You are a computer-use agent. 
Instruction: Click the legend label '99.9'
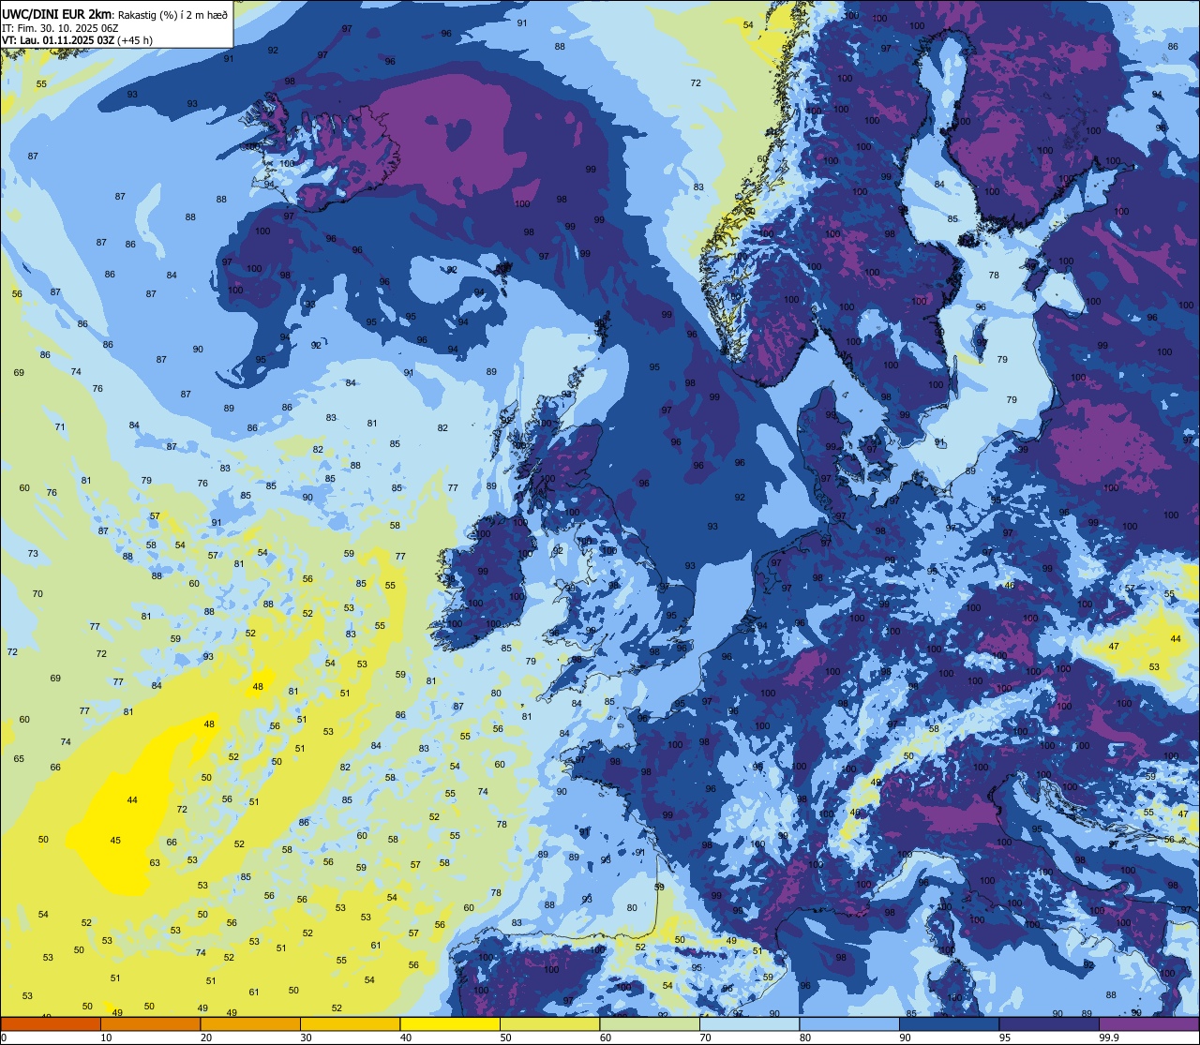click(x=1109, y=1038)
